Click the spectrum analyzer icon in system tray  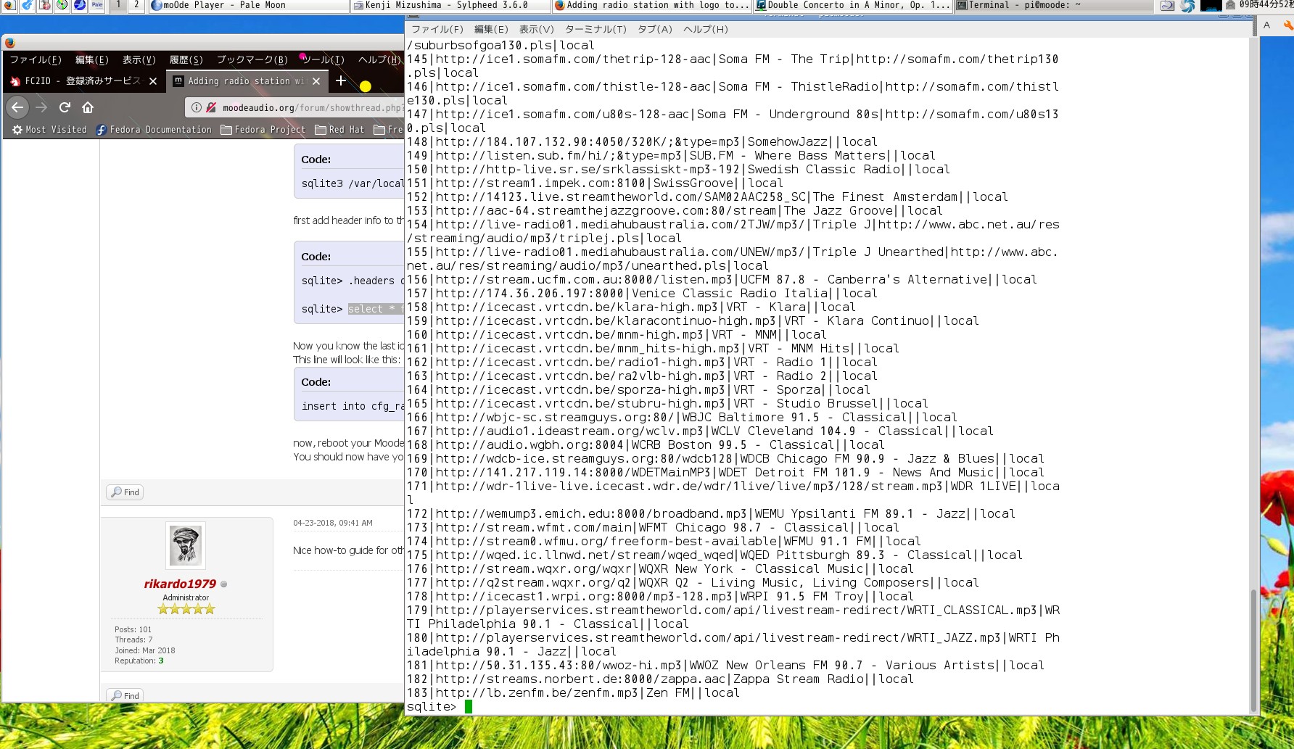click(x=1211, y=6)
